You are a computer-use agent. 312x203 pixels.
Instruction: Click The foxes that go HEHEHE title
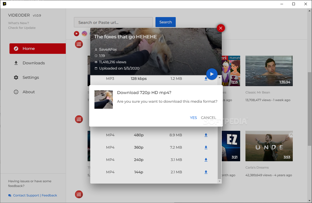125,37
